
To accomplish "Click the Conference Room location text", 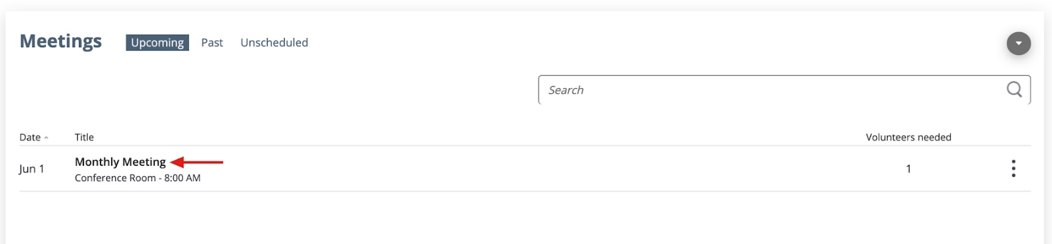I will 116,178.
